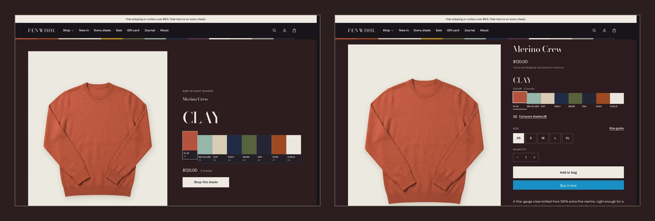This screenshot has width=655, height=221.
Task: Open the Size guide link
Action: (616, 129)
